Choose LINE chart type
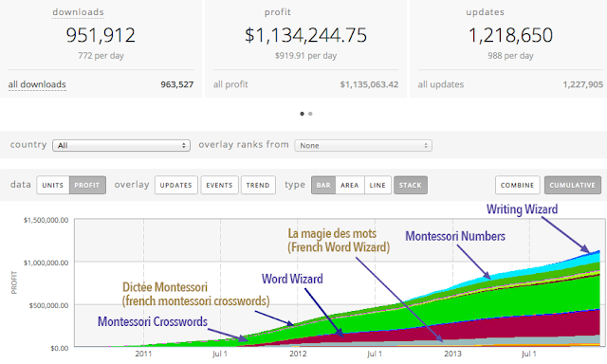Screen dimensions: 607x364 (x=377, y=185)
